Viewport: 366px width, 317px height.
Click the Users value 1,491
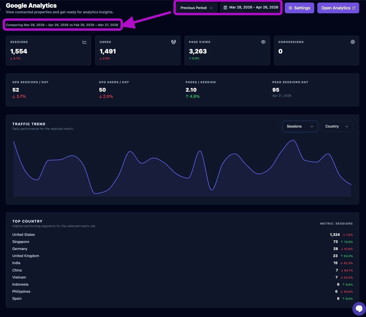click(108, 51)
